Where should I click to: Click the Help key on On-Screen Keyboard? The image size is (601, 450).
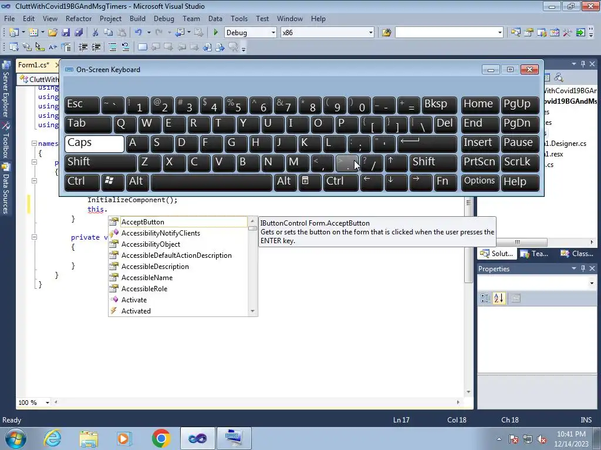click(520, 183)
